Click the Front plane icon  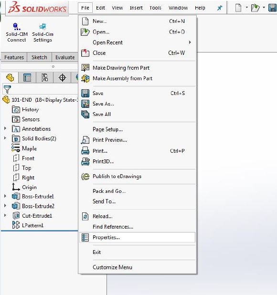pos(16,158)
